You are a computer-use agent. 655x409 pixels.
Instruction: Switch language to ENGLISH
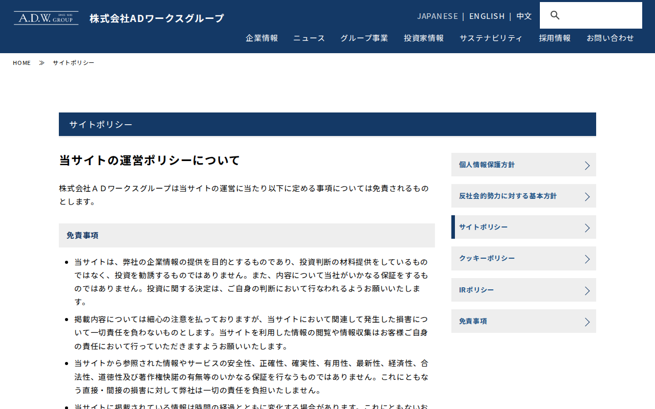point(487,16)
